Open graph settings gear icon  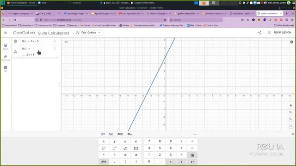291,42
